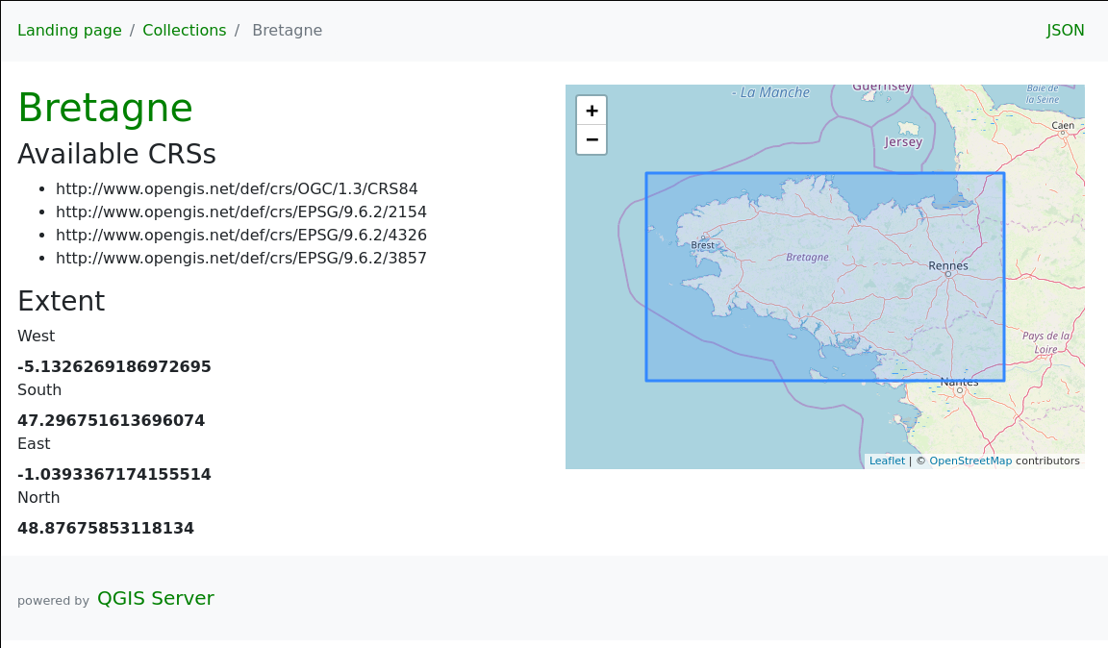Click Brest on the map
This screenshot has height=648, width=1108.
pyautogui.click(x=702, y=245)
